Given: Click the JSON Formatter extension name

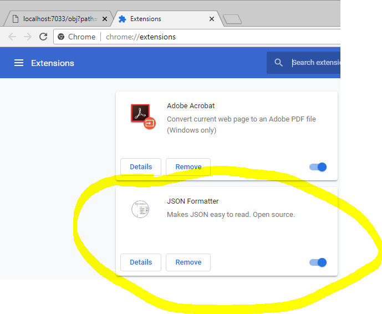Looking at the screenshot, I should pyautogui.click(x=193, y=201).
